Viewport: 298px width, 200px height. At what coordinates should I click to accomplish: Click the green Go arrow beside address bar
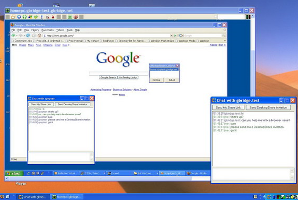pyautogui.click(x=175, y=36)
